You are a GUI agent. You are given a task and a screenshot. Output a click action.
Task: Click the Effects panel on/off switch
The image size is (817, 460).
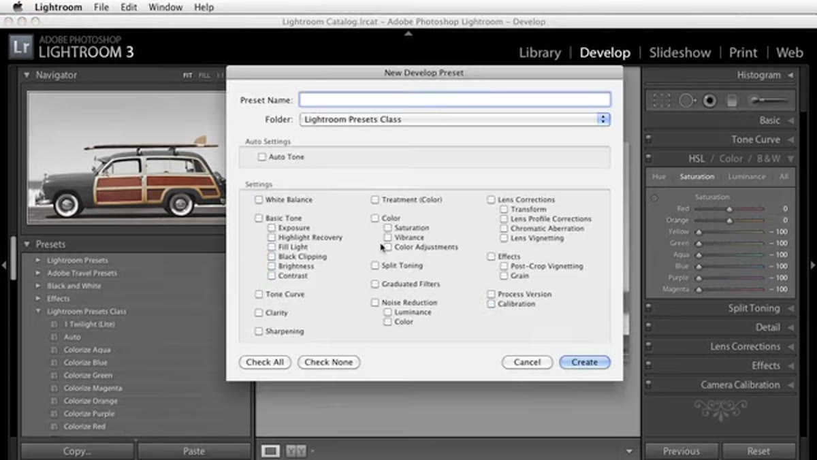click(648, 365)
